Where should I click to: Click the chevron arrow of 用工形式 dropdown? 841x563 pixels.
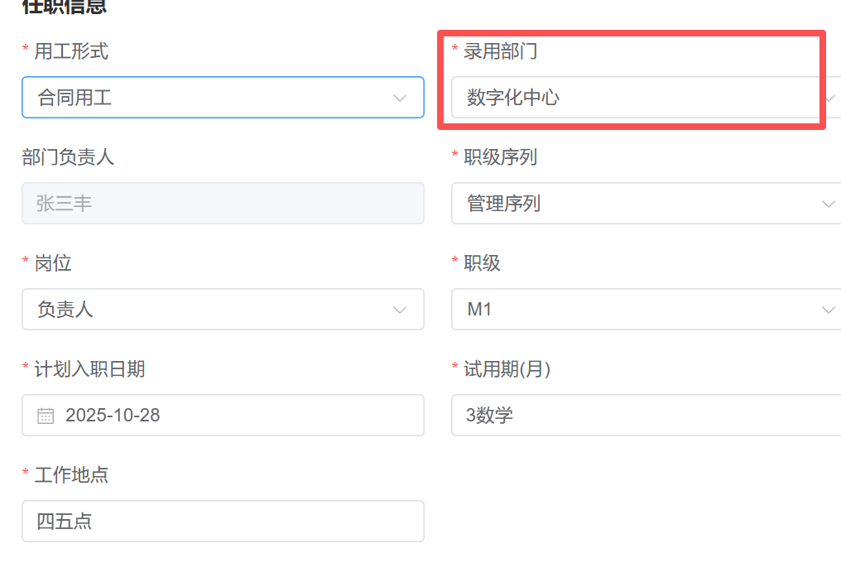(400, 98)
